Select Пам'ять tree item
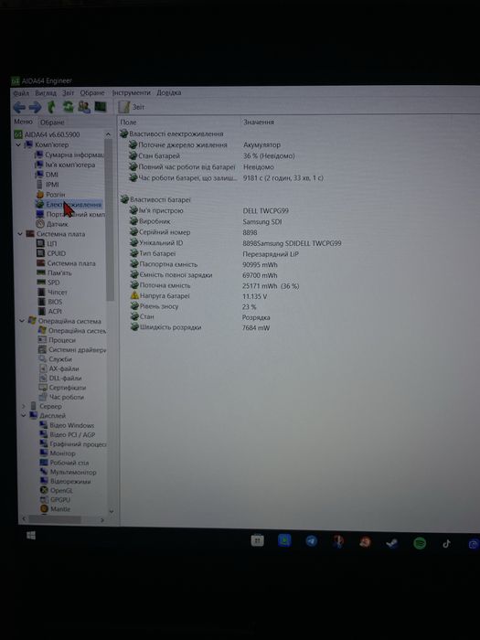 click(x=54, y=273)
